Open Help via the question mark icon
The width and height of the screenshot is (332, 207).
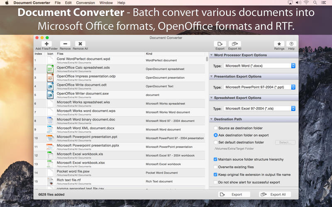pyautogui.click(x=291, y=44)
